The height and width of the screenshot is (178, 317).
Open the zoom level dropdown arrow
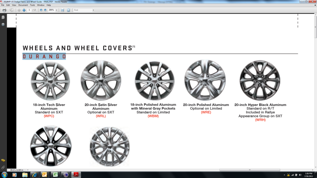(x=56, y=10)
